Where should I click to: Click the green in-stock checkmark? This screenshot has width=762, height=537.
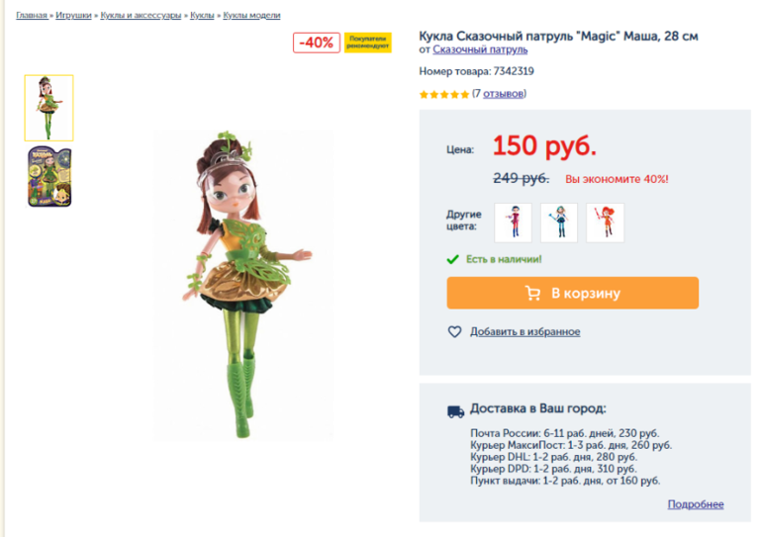[452, 259]
